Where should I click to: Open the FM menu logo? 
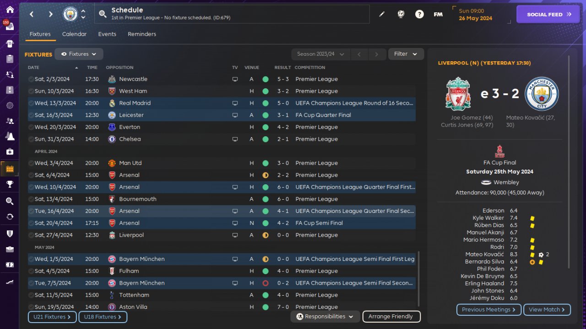click(x=438, y=14)
